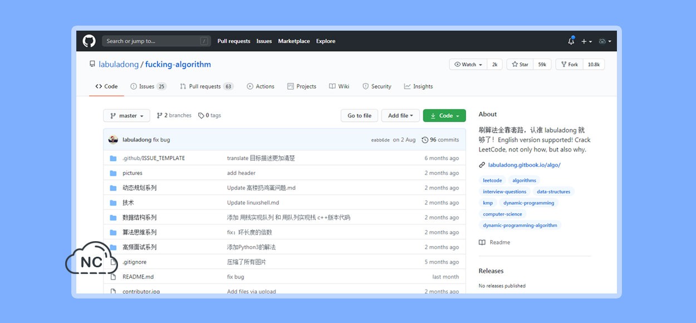Image resolution: width=696 pixels, height=323 pixels.
Task: View the 10.8k forks count
Action: click(x=594, y=65)
